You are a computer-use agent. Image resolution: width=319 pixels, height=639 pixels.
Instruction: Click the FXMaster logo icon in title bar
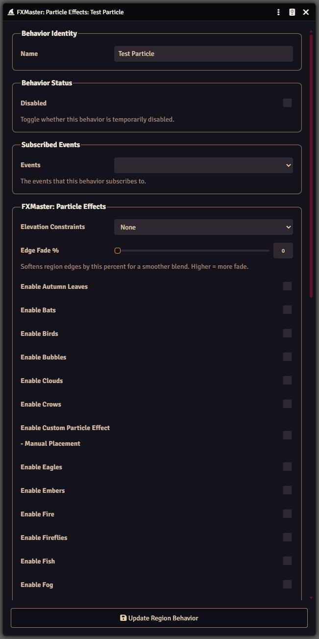tap(11, 12)
